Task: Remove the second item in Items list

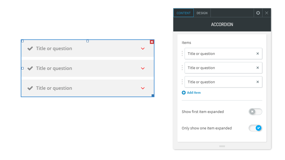Action: click(x=258, y=68)
